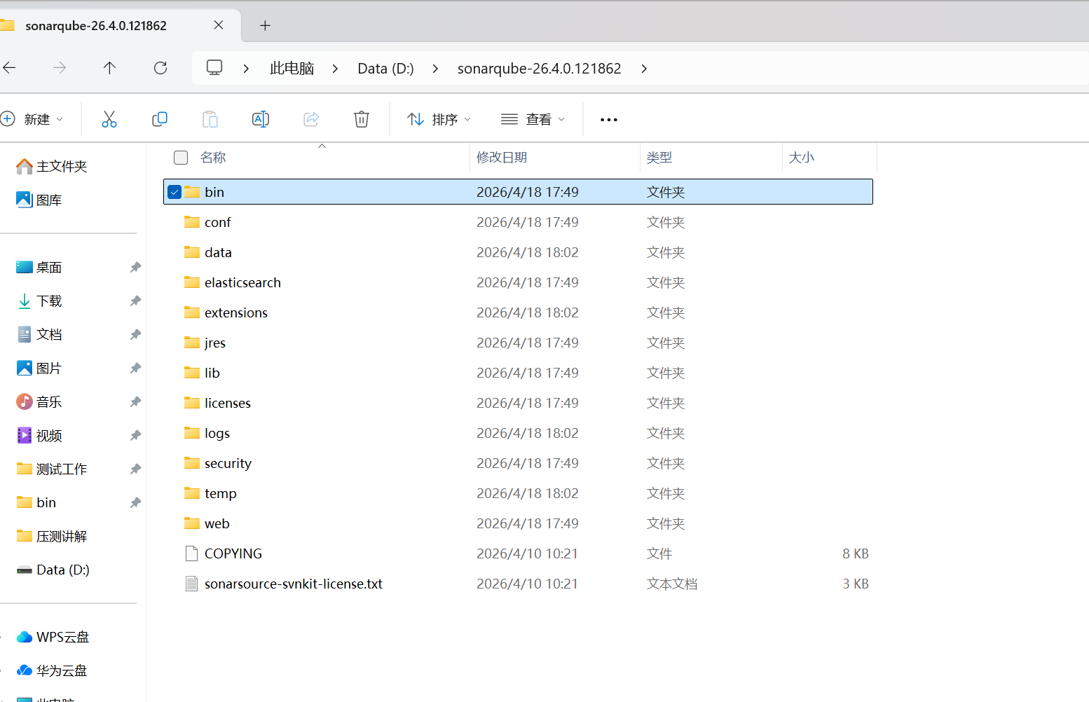Click the Share icon in toolbar
Screen dimensions: 1089x702
311,119
